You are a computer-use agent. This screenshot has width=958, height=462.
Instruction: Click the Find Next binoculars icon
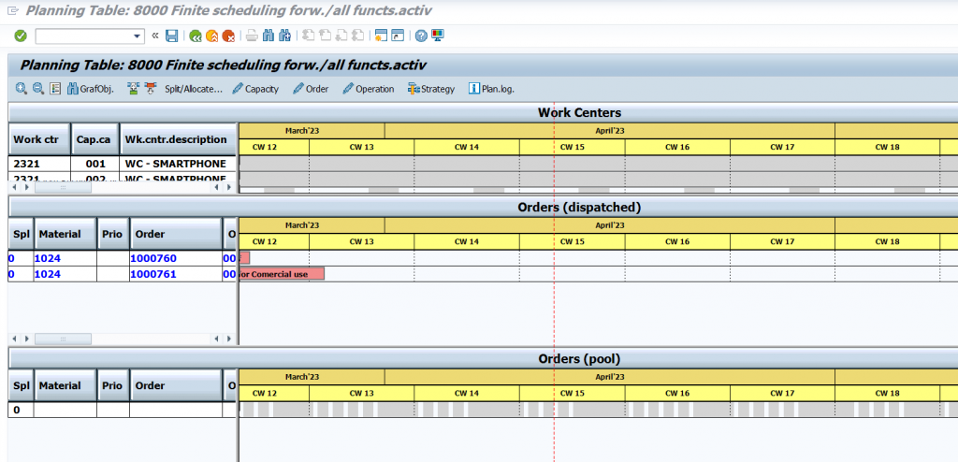[284, 36]
